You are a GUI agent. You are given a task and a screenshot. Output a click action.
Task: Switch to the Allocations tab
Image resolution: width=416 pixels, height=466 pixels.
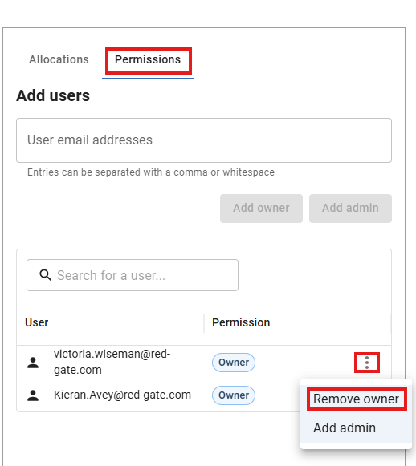[59, 59]
